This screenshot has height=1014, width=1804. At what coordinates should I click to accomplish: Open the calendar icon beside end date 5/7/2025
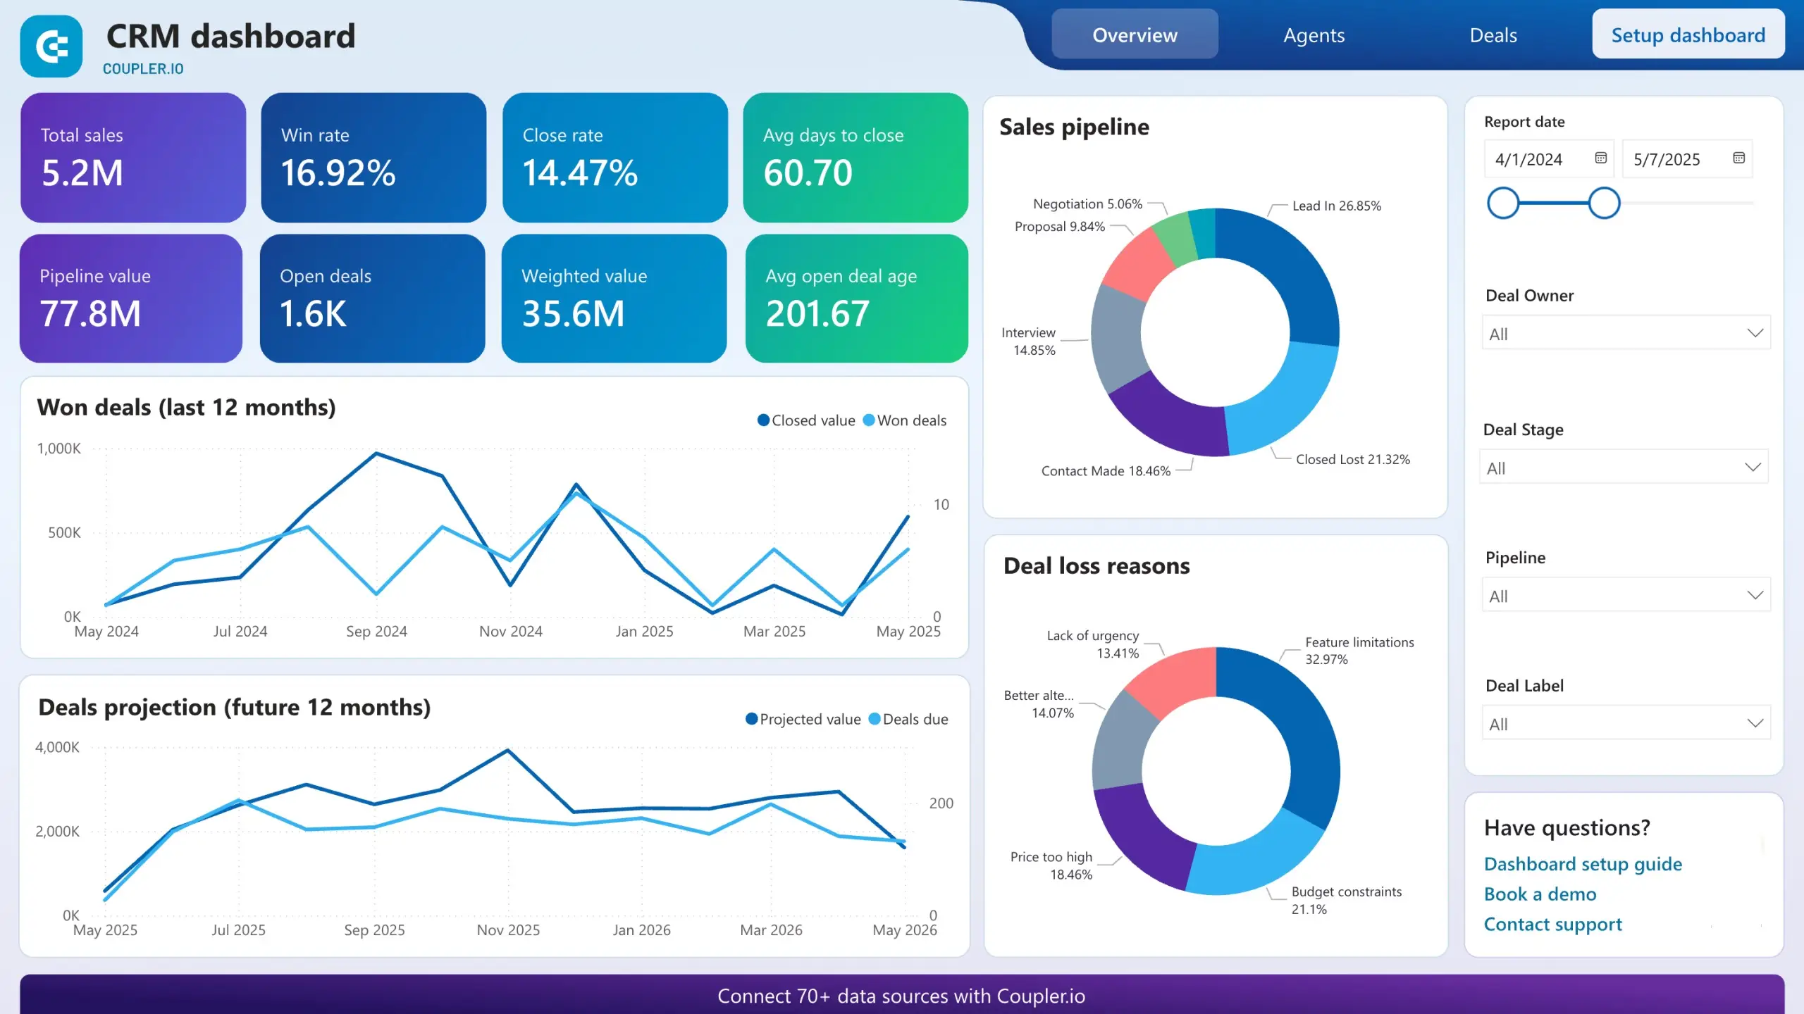coord(1738,158)
